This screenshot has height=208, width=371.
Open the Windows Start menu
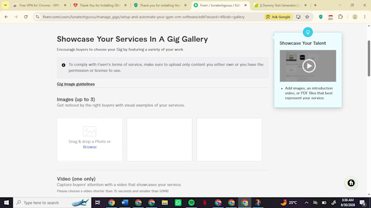[x=7, y=203]
